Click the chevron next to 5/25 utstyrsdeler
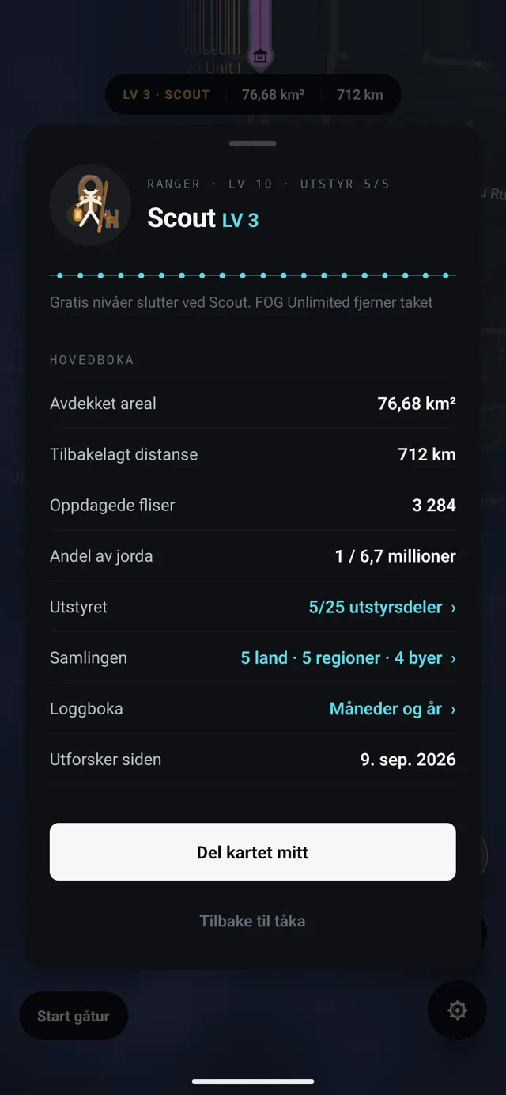506x1095 pixels. [453, 608]
